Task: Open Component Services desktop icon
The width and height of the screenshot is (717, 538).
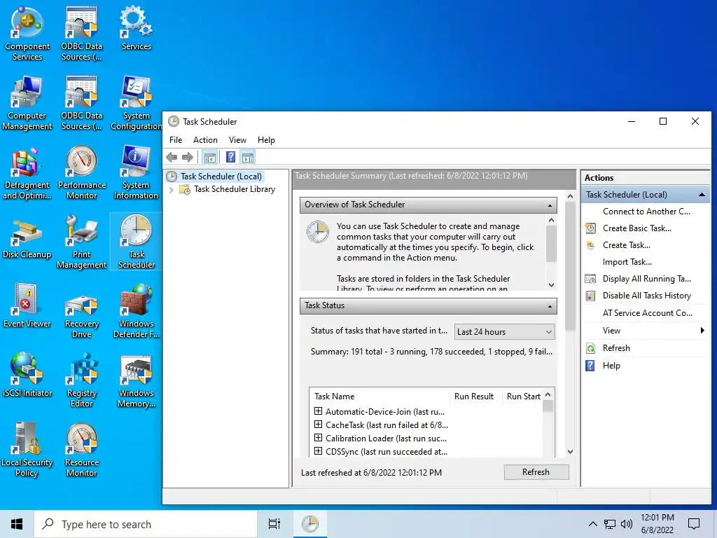Action: pyautogui.click(x=27, y=34)
